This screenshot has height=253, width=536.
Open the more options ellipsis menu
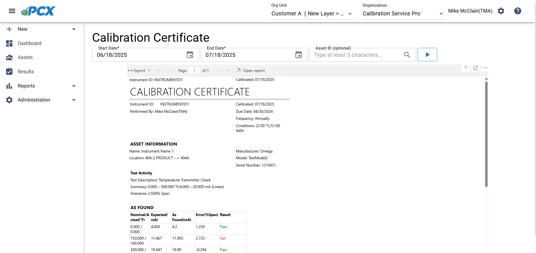click(485, 68)
